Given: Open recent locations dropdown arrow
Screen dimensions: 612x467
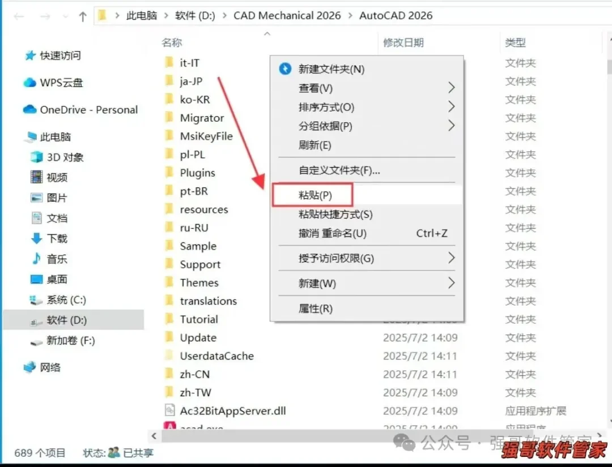Looking at the screenshot, I should click(x=65, y=16).
